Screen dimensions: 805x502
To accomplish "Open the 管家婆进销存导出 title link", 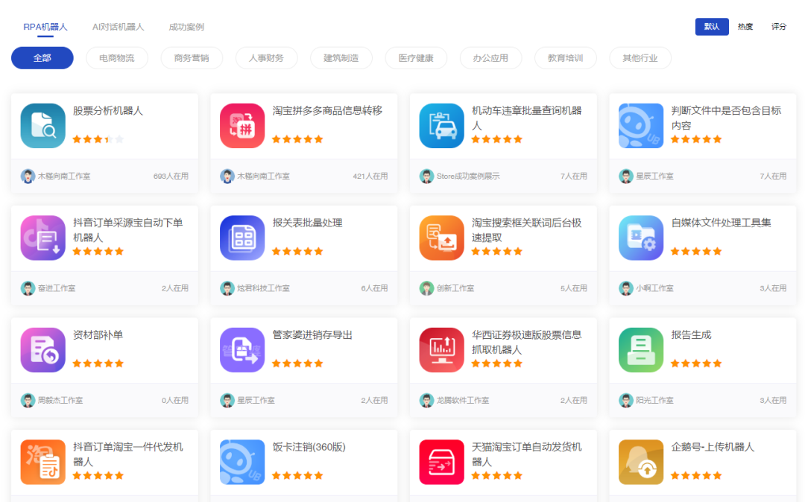I will coord(312,335).
